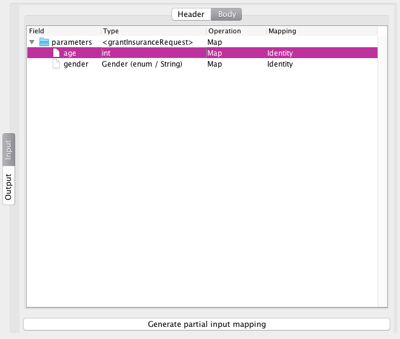The height and width of the screenshot is (339, 400).
Task: Click the int type cell for age
Action: click(154, 53)
